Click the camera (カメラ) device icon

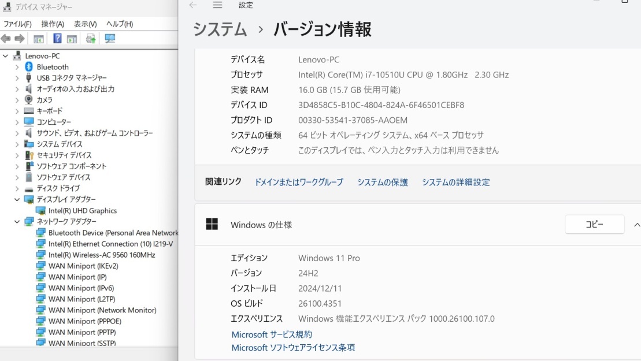click(29, 100)
